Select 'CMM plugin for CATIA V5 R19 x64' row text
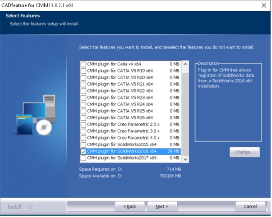 click(x=120, y=71)
